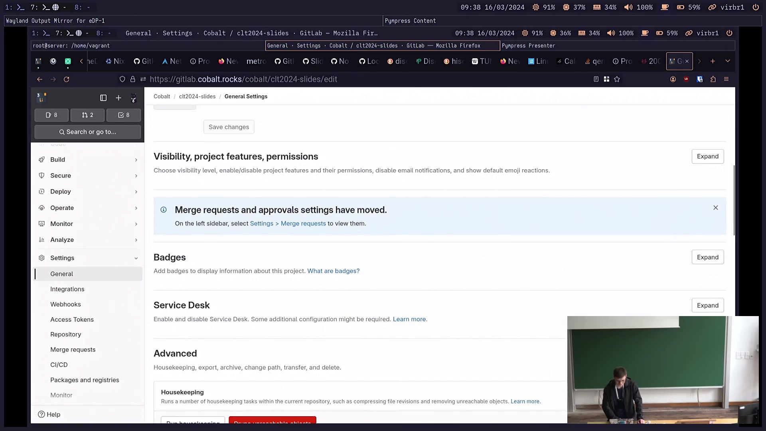The width and height of the screenshot is (766, 431).
Task: Select General under Settings
Action: click(x=88, y=274)
